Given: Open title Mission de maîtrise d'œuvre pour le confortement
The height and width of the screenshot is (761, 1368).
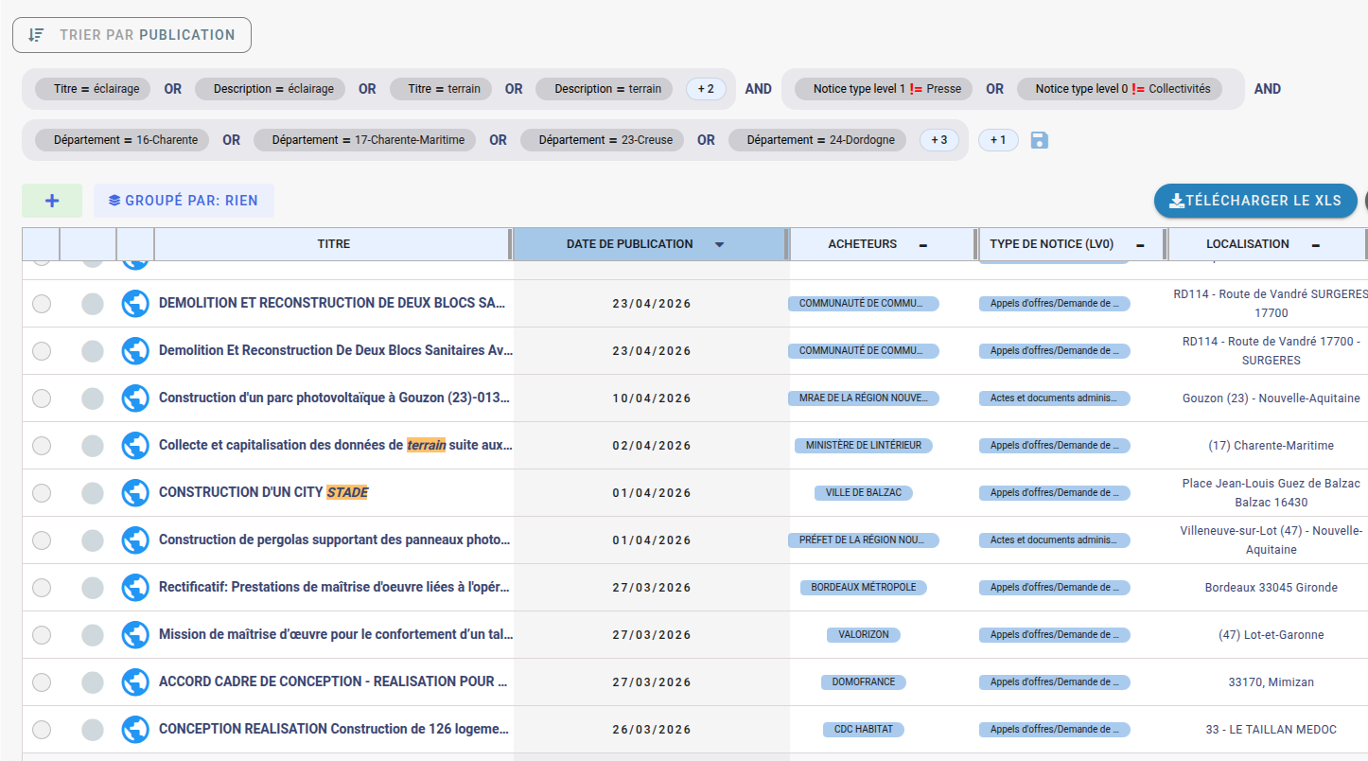Looking at the screenshot, I should pos(336,634).
